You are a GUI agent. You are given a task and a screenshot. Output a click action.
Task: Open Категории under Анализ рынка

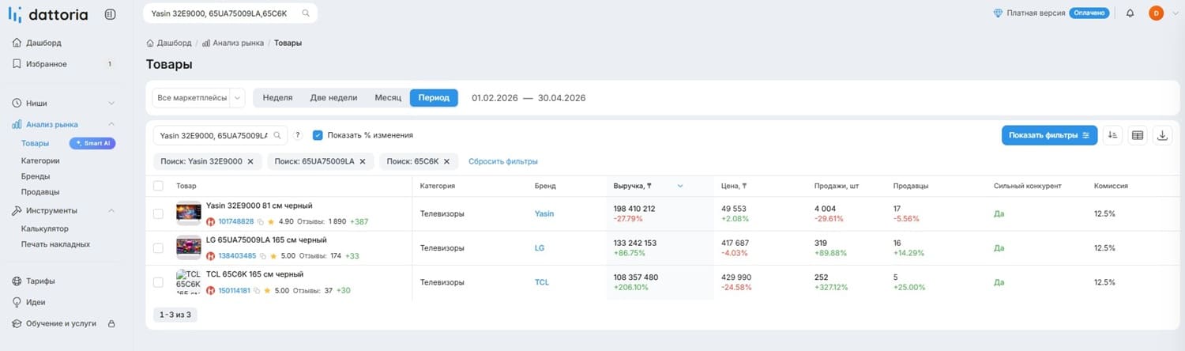click(x=40, y=160)
